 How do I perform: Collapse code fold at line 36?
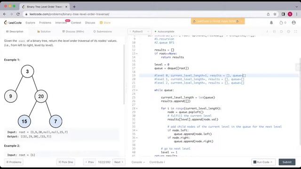tap(137, 138)
